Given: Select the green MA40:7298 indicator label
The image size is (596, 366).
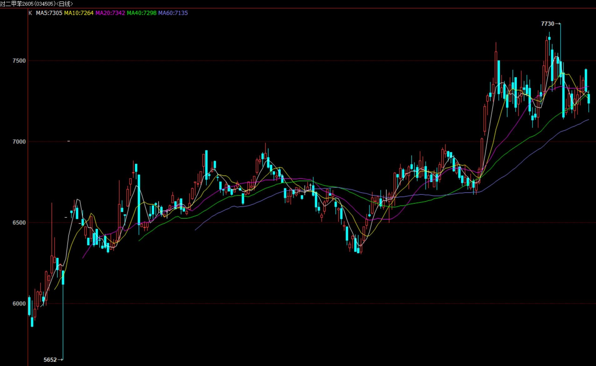Looking at the screenshot, I should (x=142, y=13).
